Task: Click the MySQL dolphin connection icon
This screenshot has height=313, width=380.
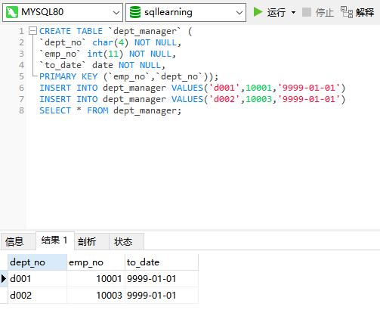Action: coord(11,12)
